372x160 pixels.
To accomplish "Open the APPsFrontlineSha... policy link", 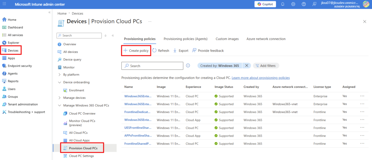I will pyautogui.click(x=138, y=136).
